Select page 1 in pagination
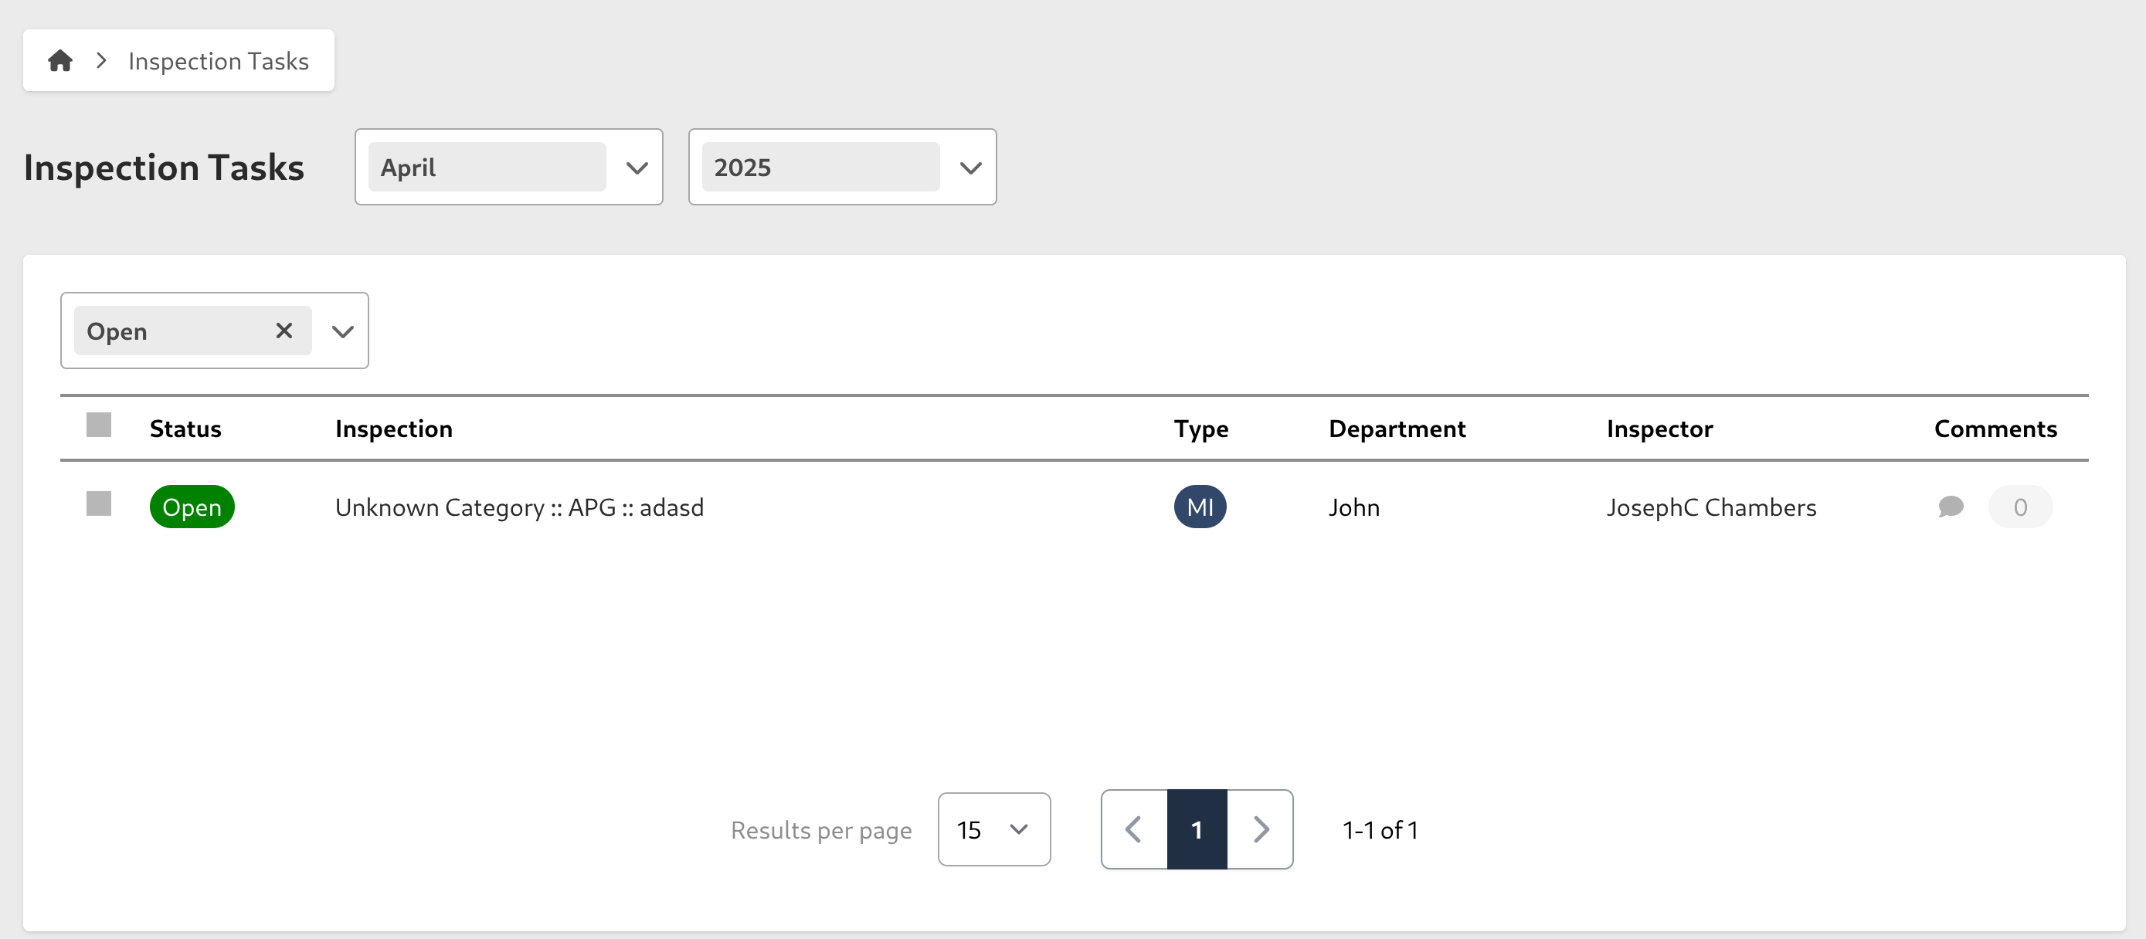This screenshot has height=939, width=2146. 1197,829
